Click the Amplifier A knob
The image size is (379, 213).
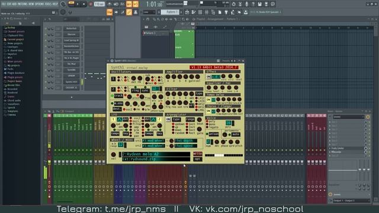pyautogui.click(x=168, y=77)
